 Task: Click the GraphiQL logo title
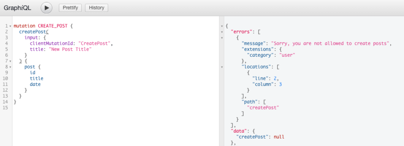tap(17, 8)
